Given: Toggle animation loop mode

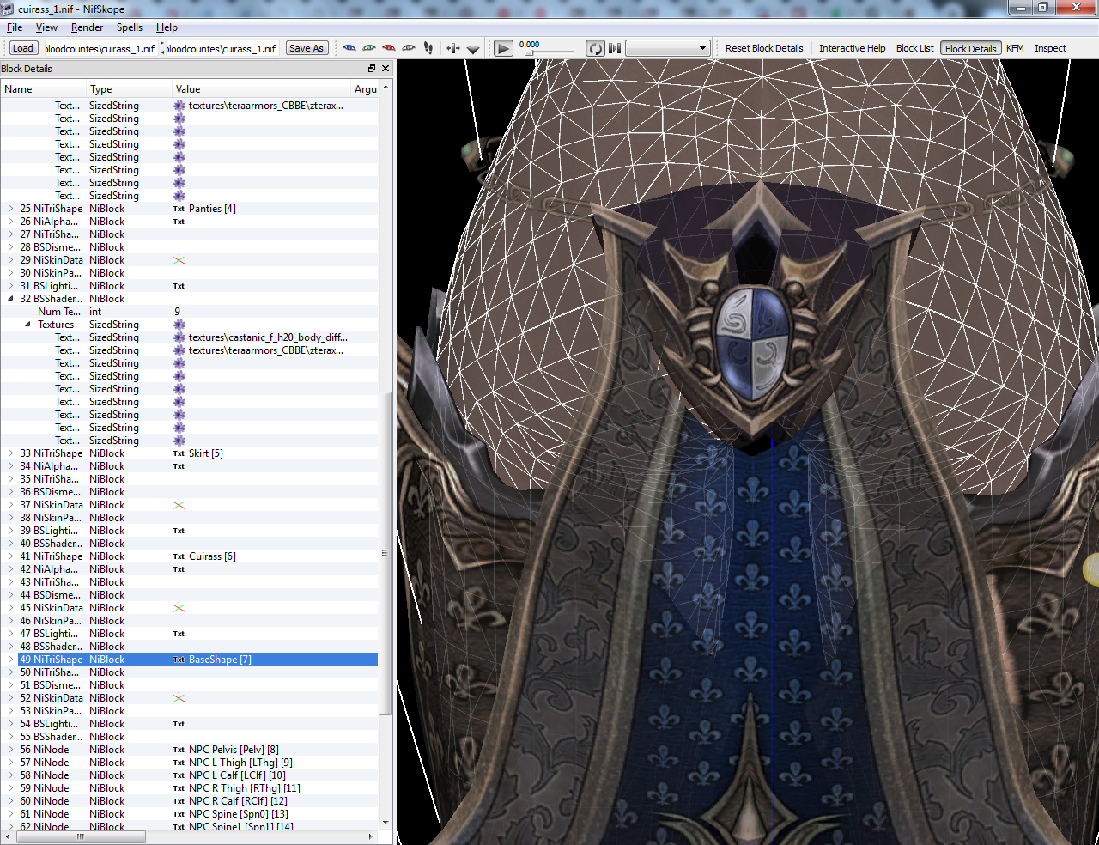Looking at the screenshot, I should (x=595, y=48).
